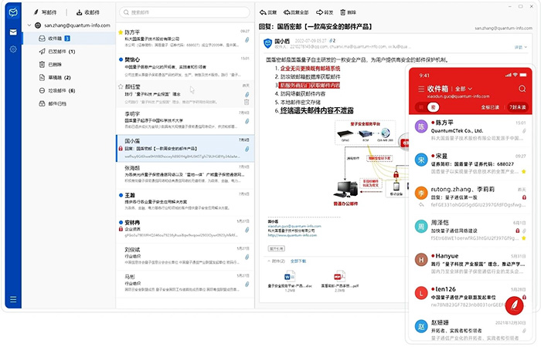Click 回复全部 reply all toolbar button
Viewport: 541px width, 347px height.
(x=296, y=12)
